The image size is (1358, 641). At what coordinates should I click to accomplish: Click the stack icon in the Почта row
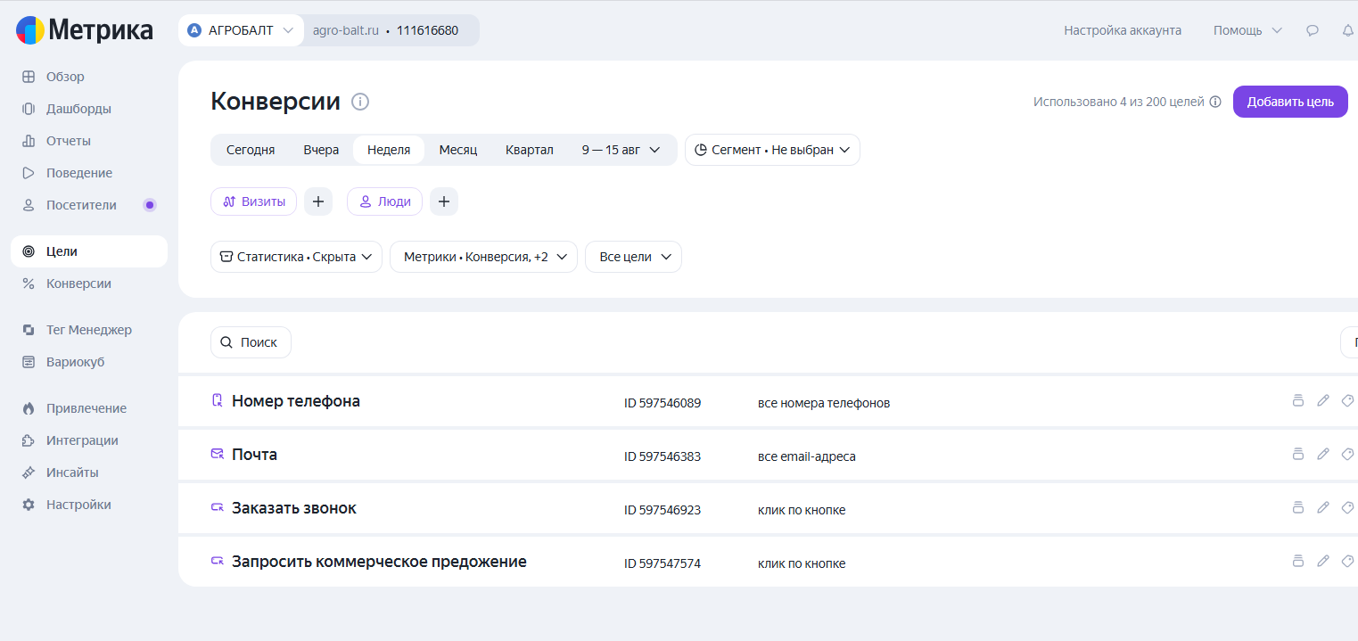tap(1298, 454)
